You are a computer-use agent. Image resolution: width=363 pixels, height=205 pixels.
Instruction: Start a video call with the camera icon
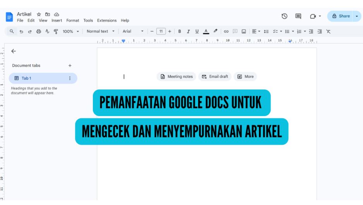coord(313,16)
